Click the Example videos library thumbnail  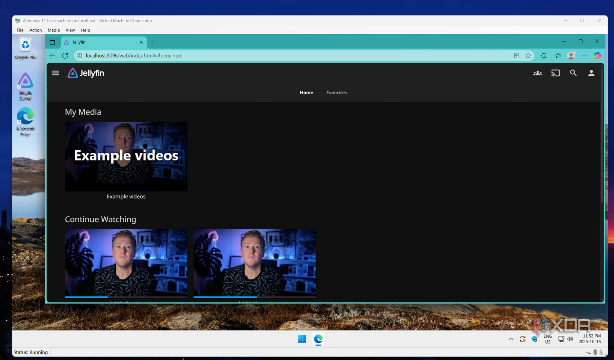coord(126,156)
